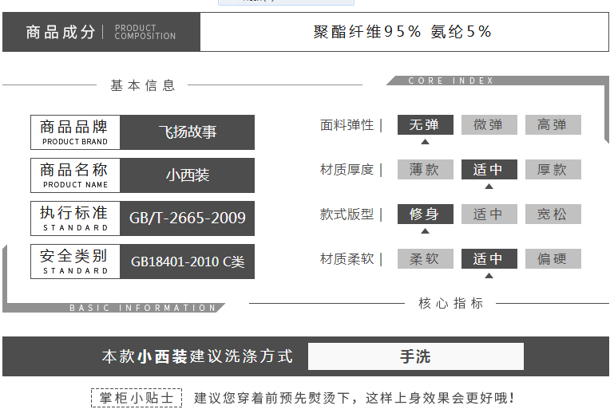Click the triangle marker under 材质柔软 适中
614x417 pixels.
[x=489, y=276]
